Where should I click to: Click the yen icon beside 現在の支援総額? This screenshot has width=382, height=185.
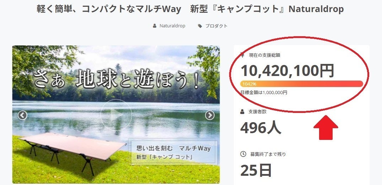pyautogui.click(x=242, y=55)
